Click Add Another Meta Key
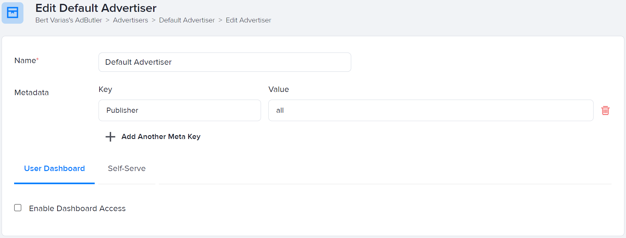626x238 pixels. click(161, 137)
